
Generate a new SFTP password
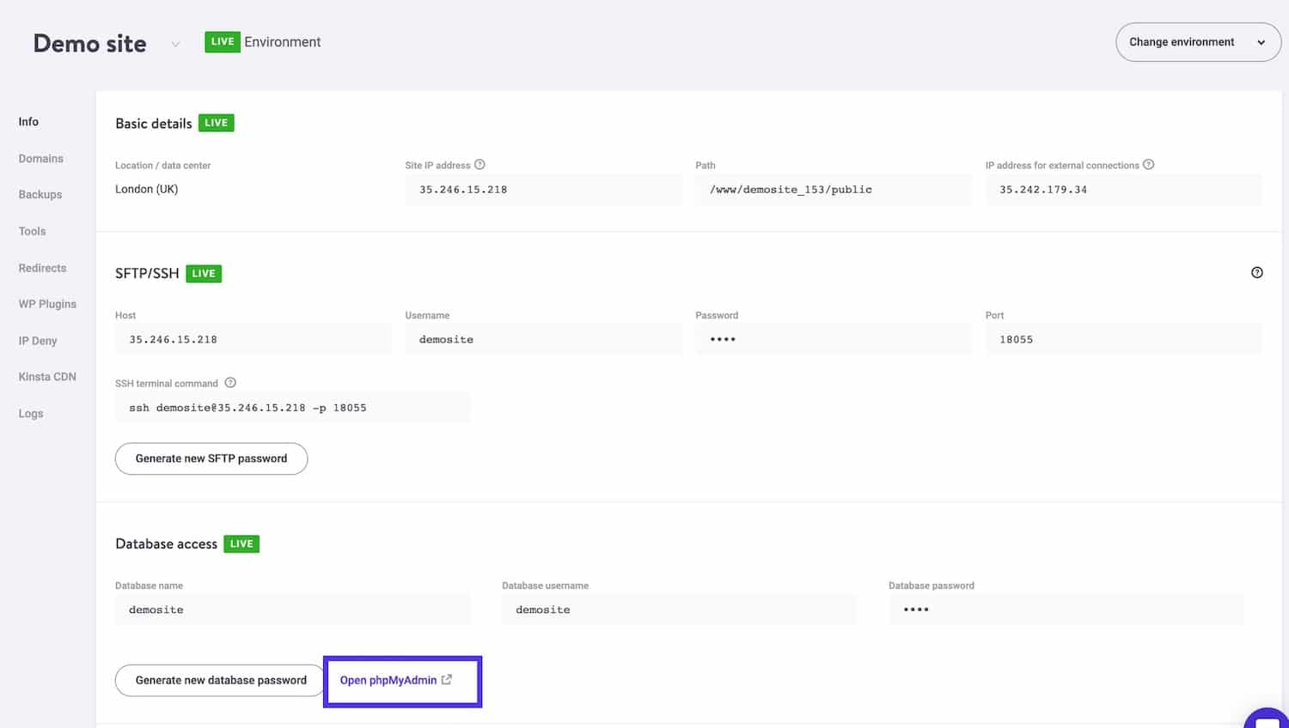(x=211, y=458)
